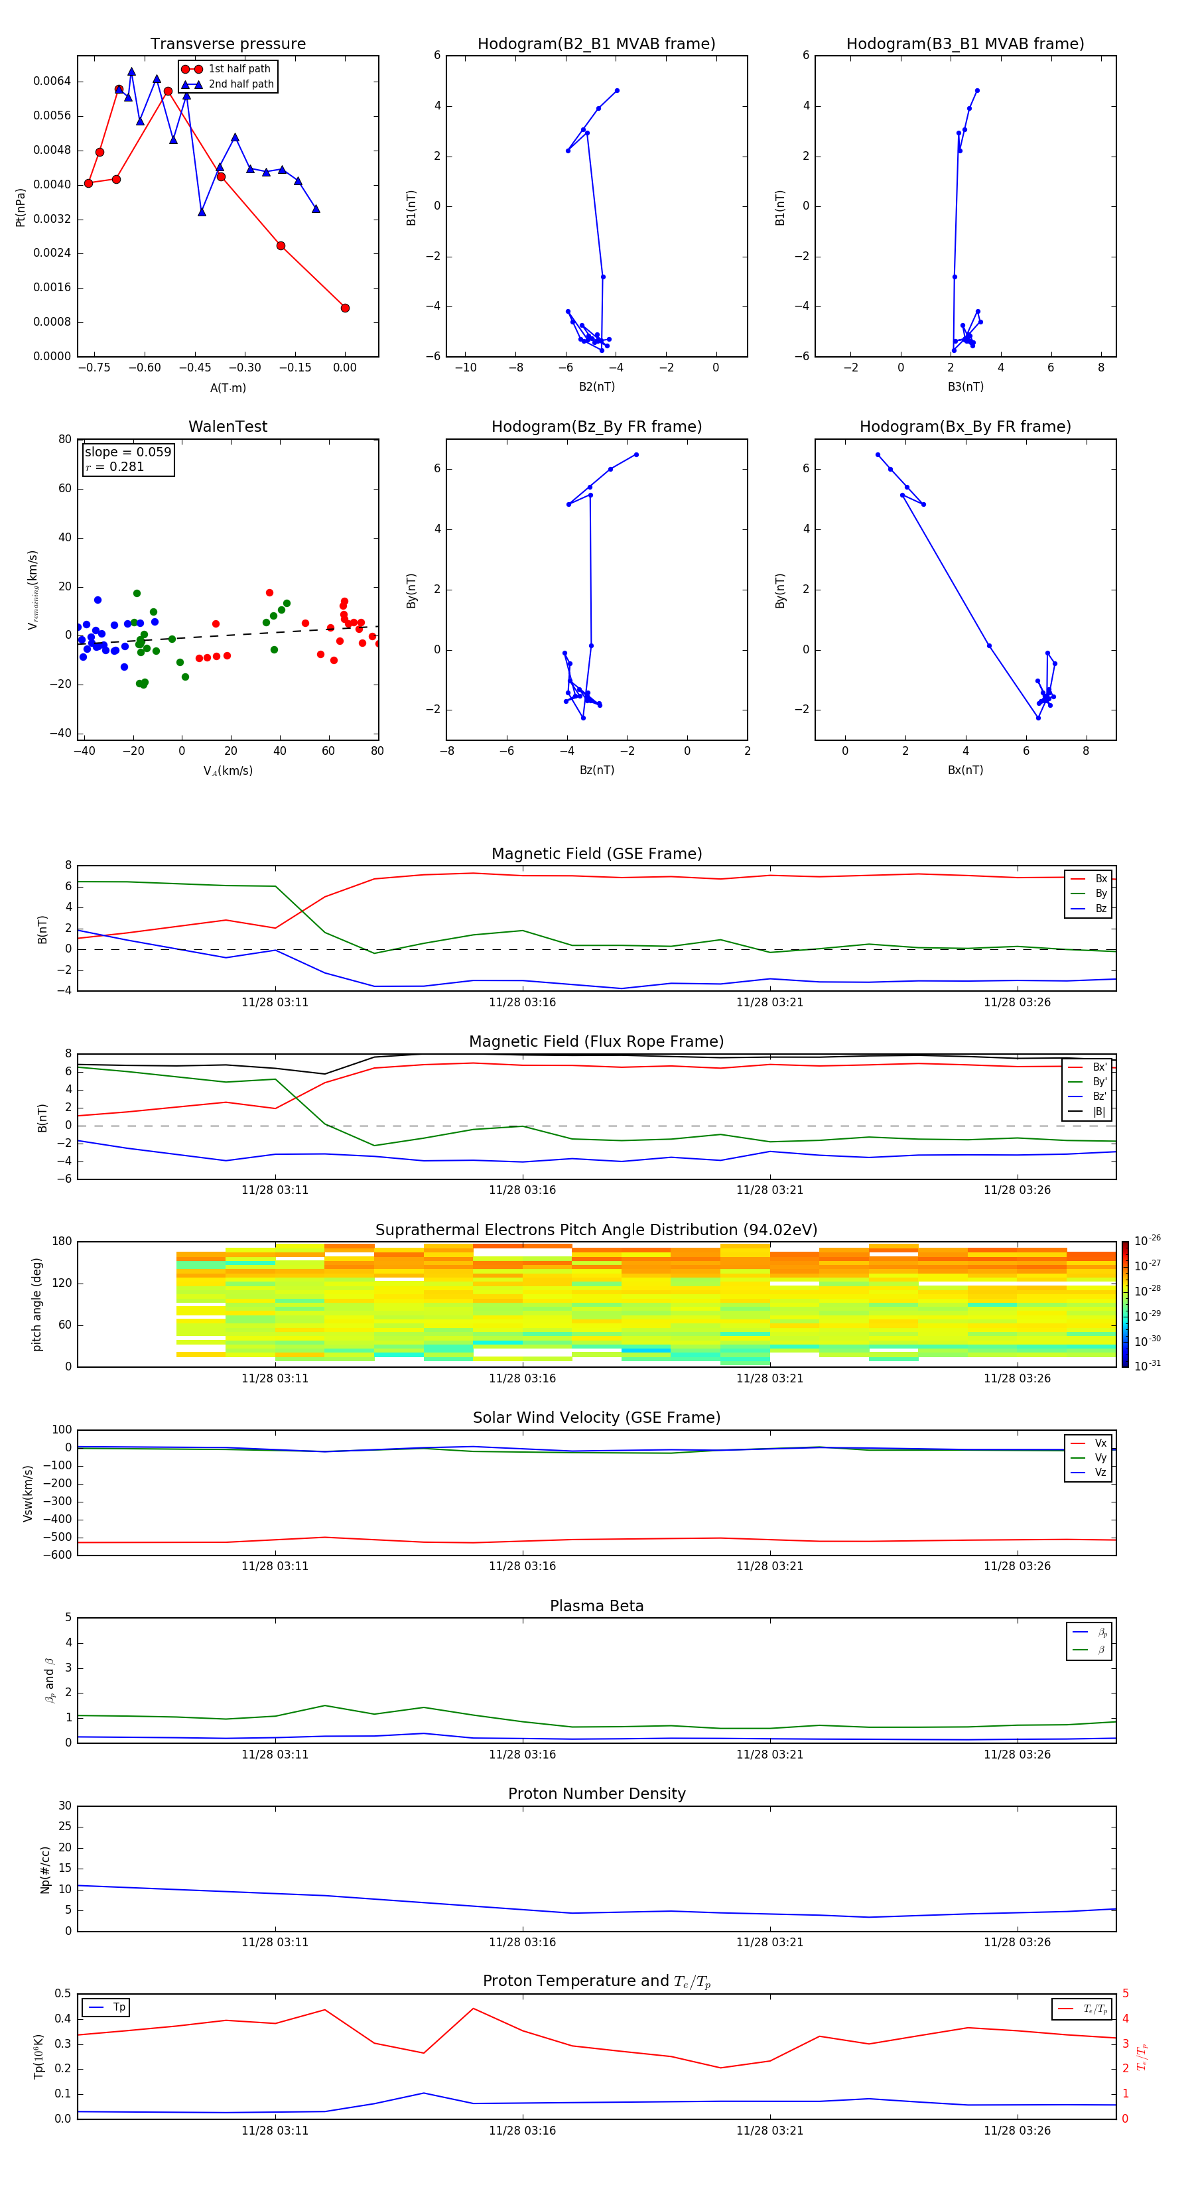The height and width of the screenshot is (2189, 1194).
Task: Click the 'Hodogram(B2_B1 MVAB frame)' title
Action: [x=596, y=44]
